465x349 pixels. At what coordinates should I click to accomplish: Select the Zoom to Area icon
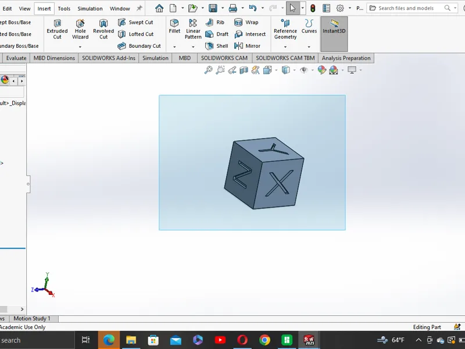(x=220, y=70)
